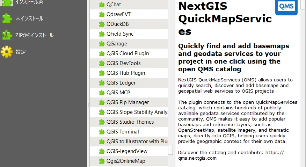Click the plugin icon next to QGIS Hub Plugin

102,73
